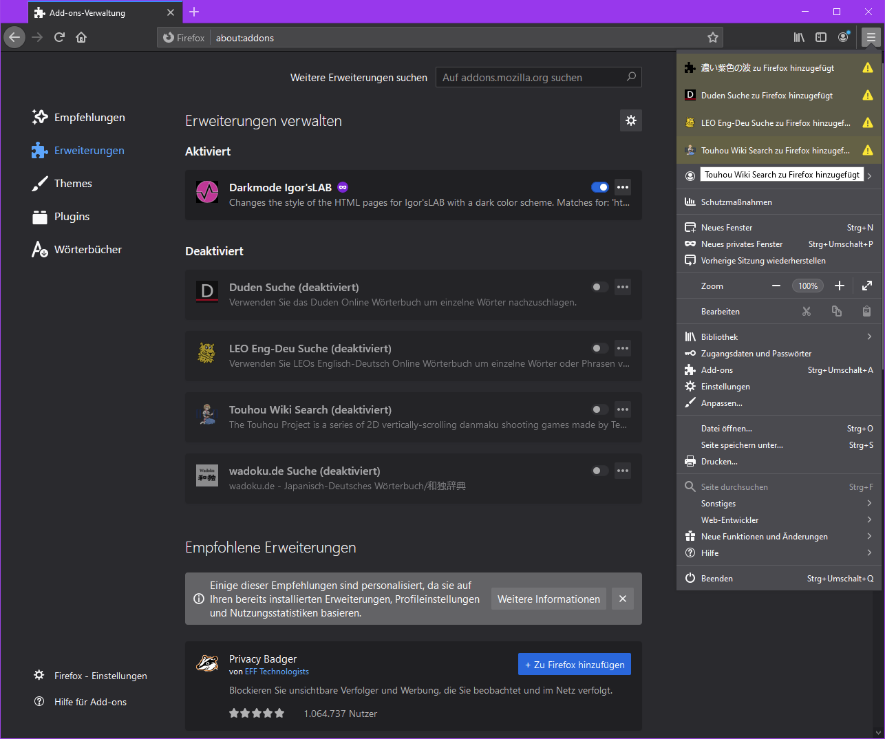Click the back navigation arrow
This screenshot has height=739, width=885.
14,37
